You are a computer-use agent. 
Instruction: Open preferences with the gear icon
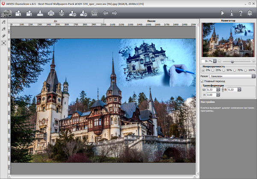coord(250,13)
